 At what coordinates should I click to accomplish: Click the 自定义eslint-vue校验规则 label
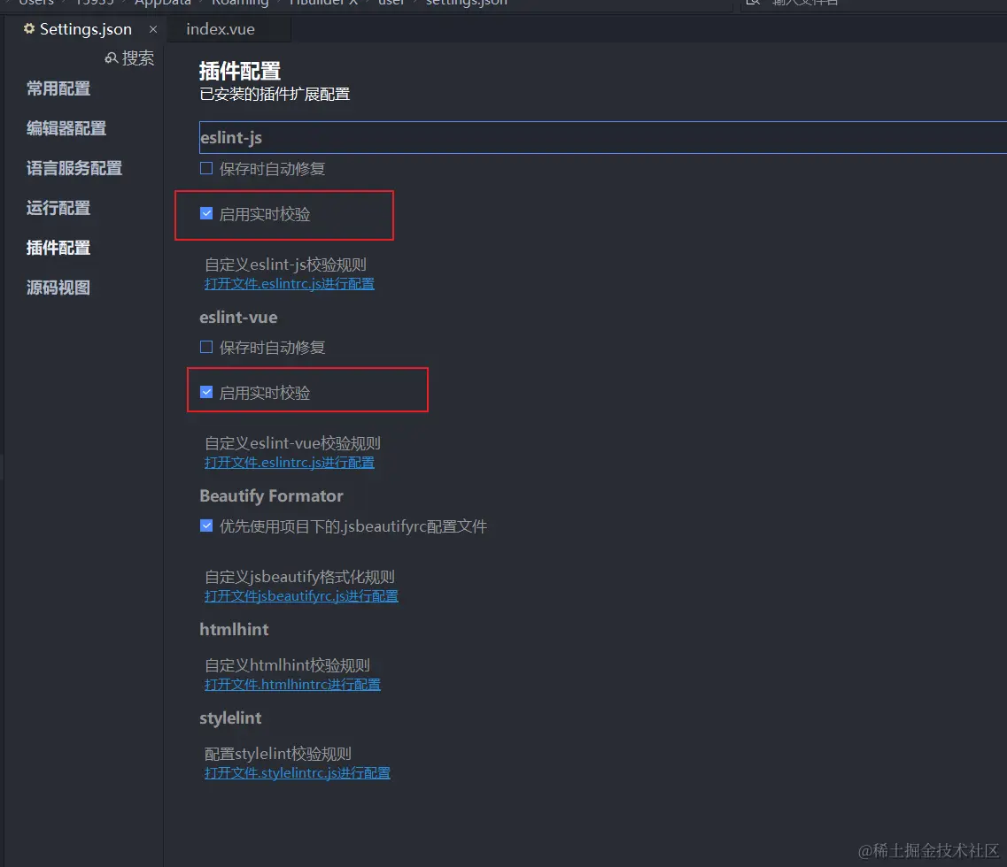292,443
